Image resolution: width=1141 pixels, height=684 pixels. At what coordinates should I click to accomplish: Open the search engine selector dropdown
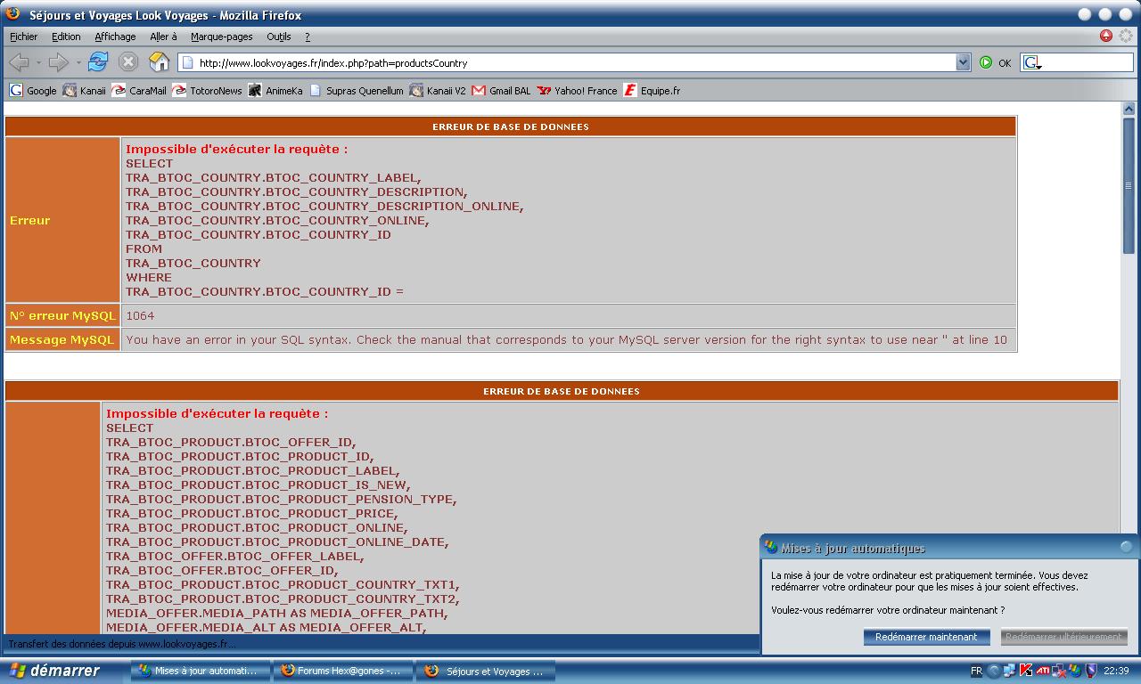pos(1031,62)
